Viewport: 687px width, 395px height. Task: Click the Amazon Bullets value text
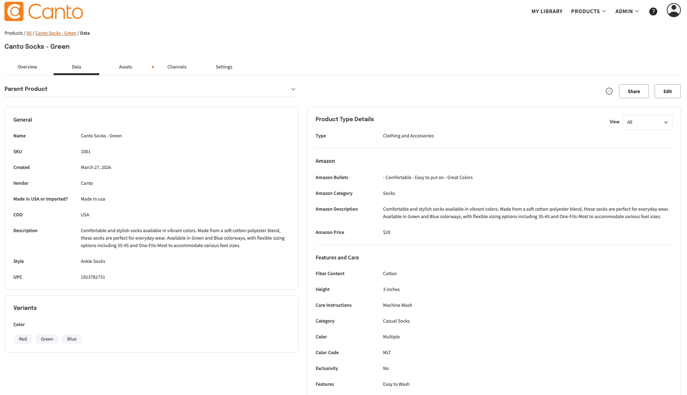click(x=428, y=178)
